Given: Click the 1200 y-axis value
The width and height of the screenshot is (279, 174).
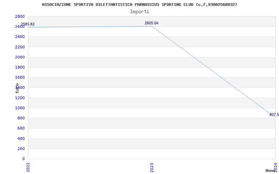Looking at the screenshot, I should point(20,98).
